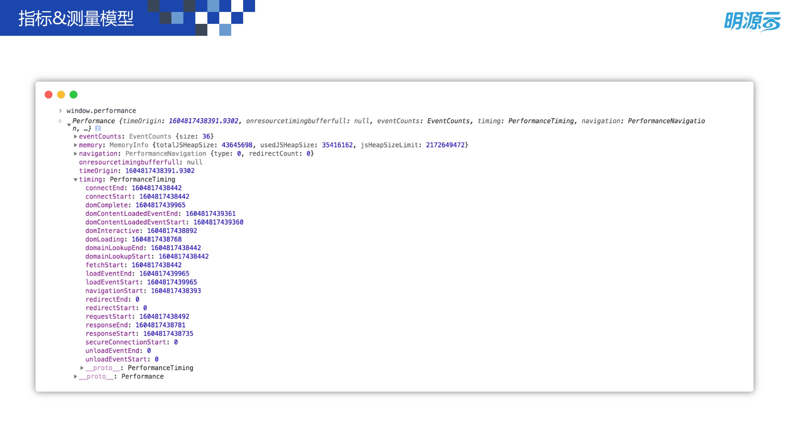Click the domContentLoadedEventEnd row

(160, 214)
